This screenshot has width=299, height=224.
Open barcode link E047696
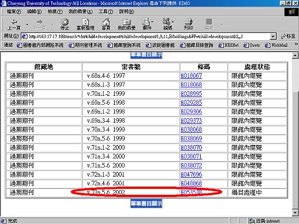pos(191,174)
